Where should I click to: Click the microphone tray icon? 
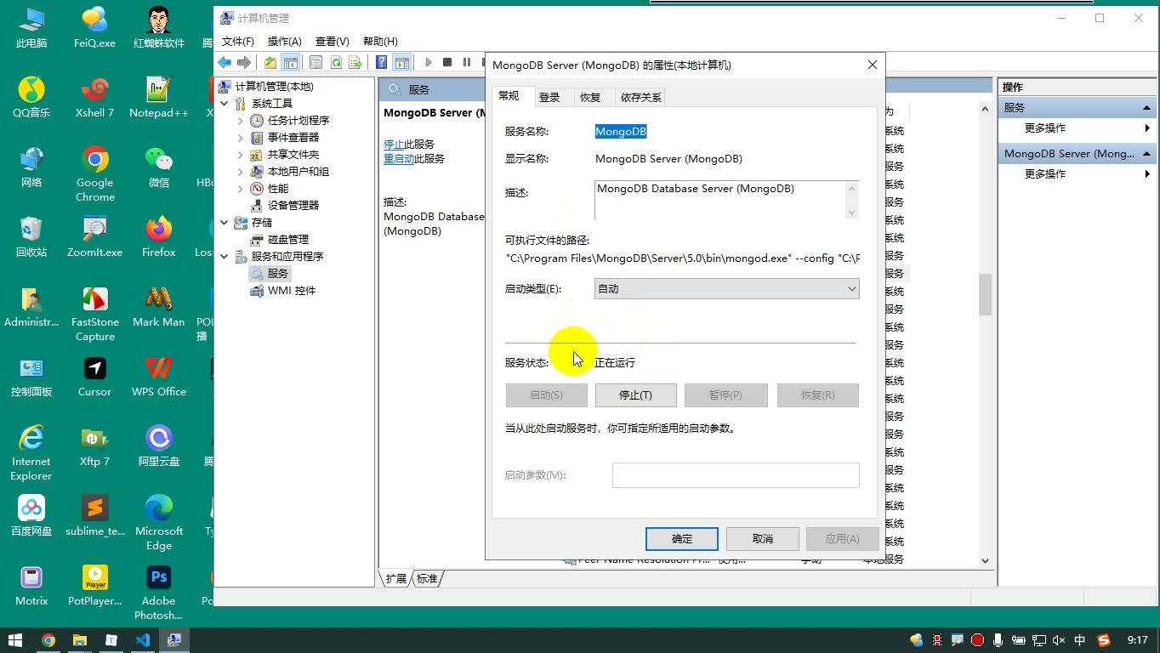pos(998,640)
